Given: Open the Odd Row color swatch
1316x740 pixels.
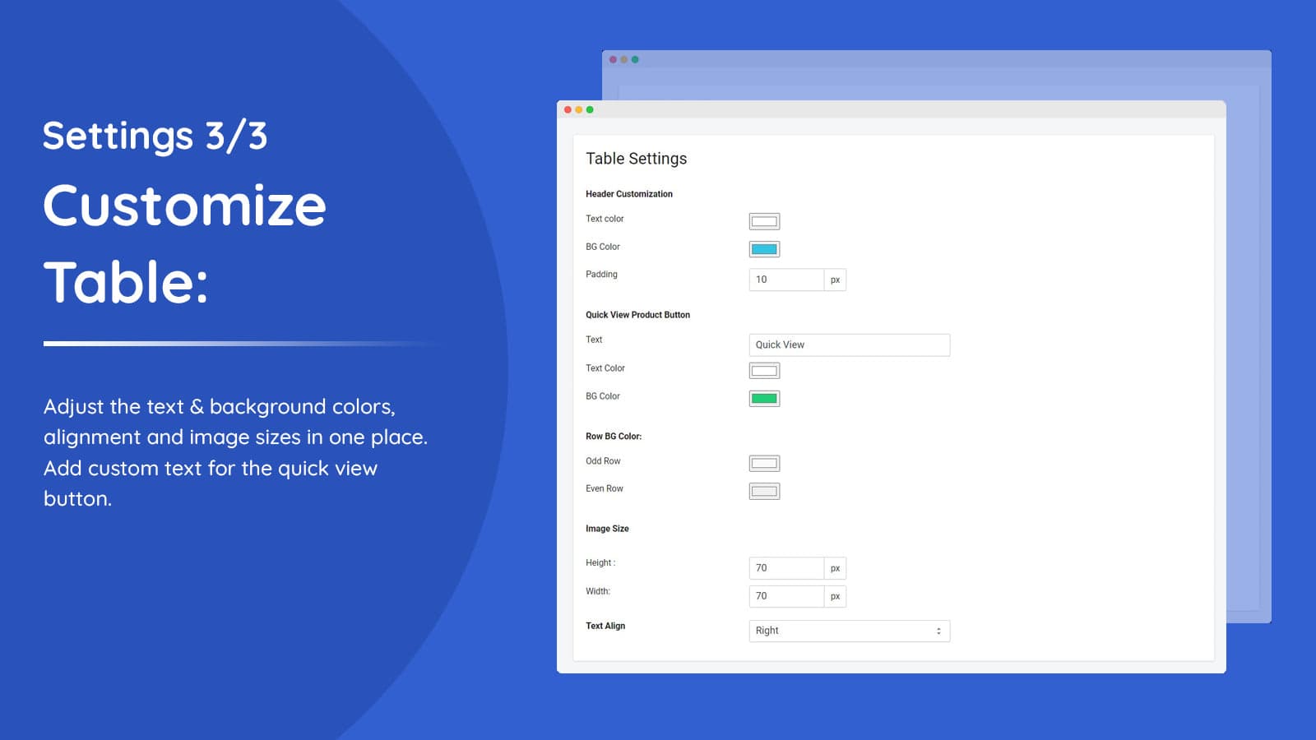Looking at the screenshot, I should point(764,464).
